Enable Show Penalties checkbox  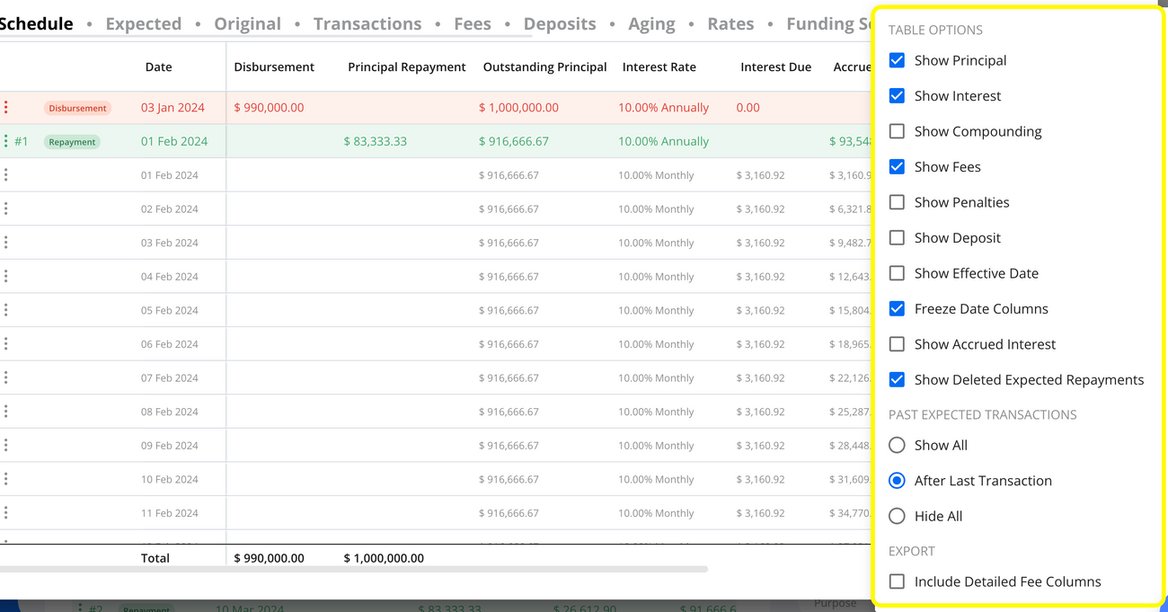tap(897, 202)
